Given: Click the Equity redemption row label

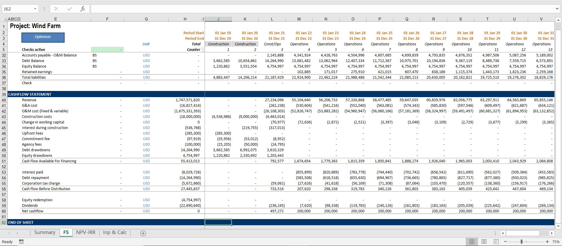Looking at the screenshot, I should tap(37, 200).
